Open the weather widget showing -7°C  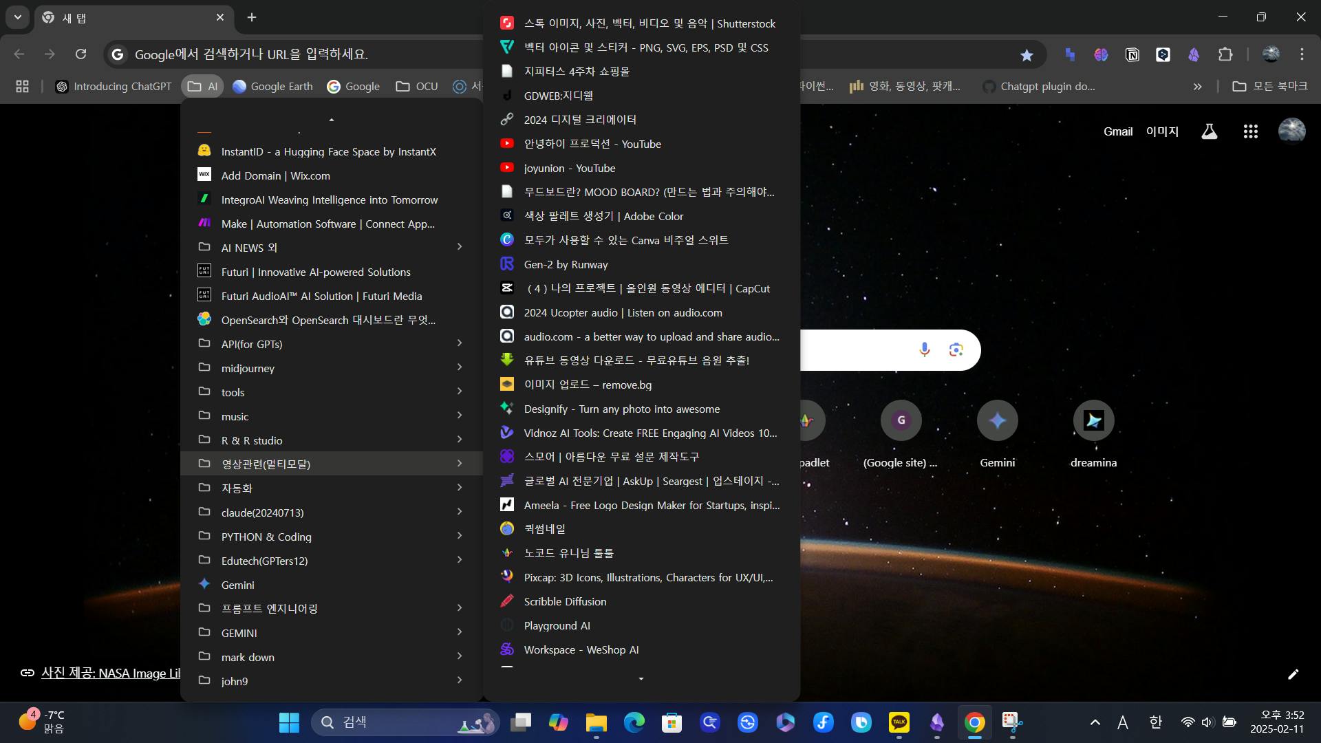tap(43, 722)
